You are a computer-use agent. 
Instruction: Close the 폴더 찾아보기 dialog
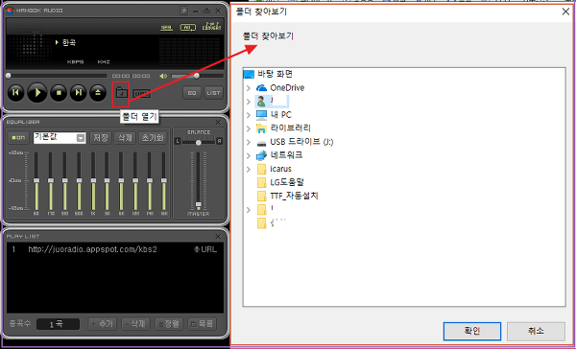pos(565,12)
